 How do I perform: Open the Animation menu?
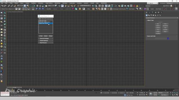coord(41,3)
